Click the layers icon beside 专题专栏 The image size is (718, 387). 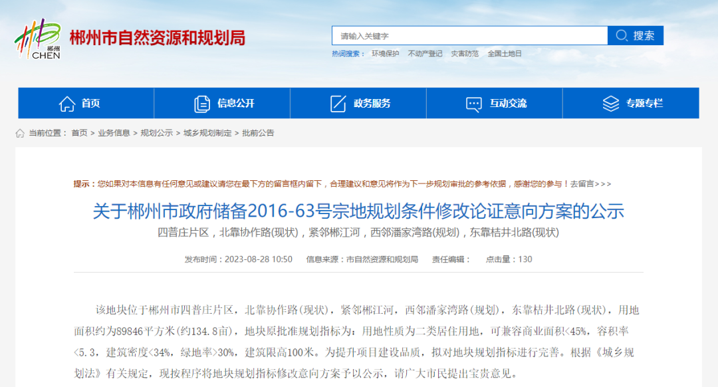pyautogui.click(x=610, y=104)
